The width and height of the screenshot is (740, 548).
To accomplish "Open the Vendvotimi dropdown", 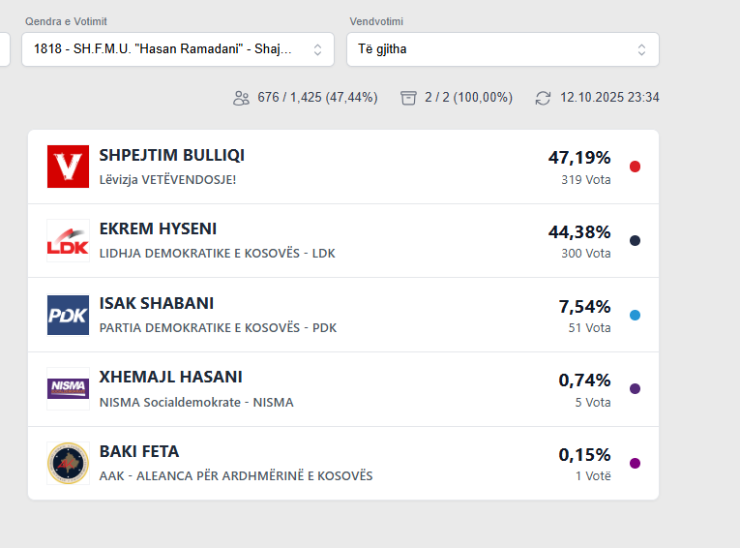I will (502, 49).
